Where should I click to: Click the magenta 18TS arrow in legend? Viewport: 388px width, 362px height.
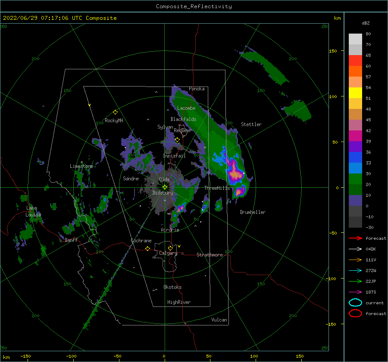pos(355,292)
